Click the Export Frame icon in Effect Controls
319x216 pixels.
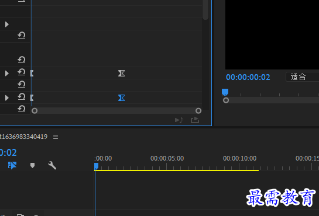click(x=195, y=120)
